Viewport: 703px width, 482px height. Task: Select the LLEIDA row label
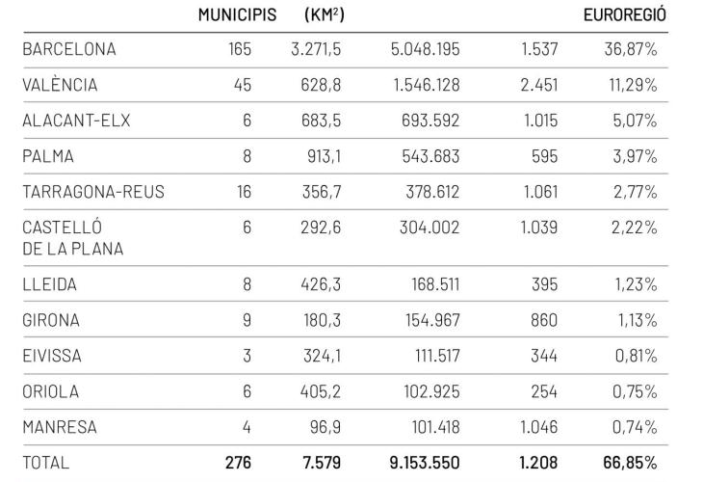(x=49, y=284)
